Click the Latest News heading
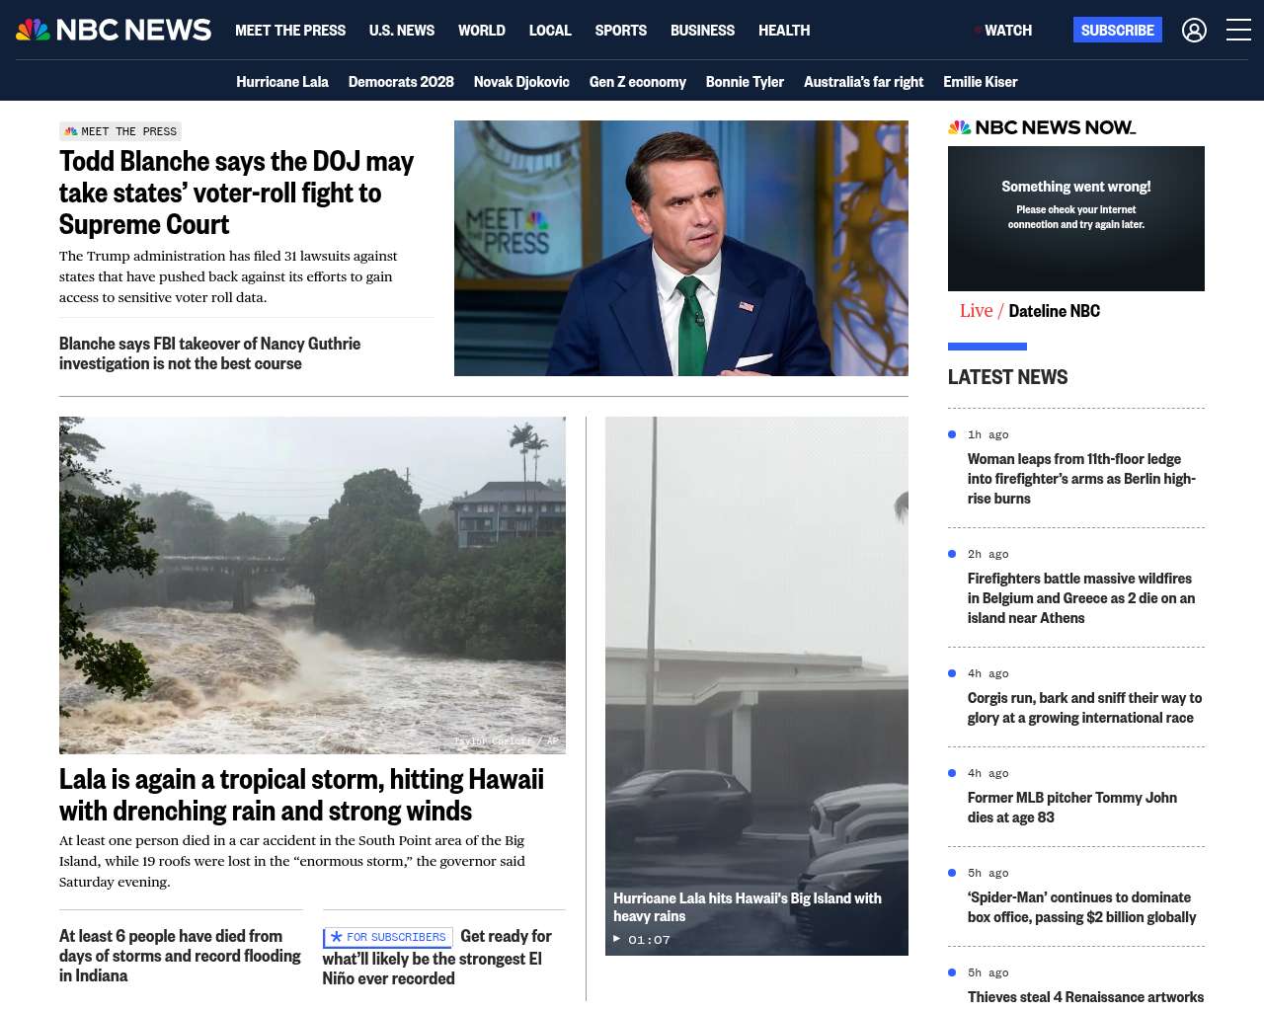The width and height of the screenshot is (1264, 1011). pyautogui.click(x=1007, y=377)
